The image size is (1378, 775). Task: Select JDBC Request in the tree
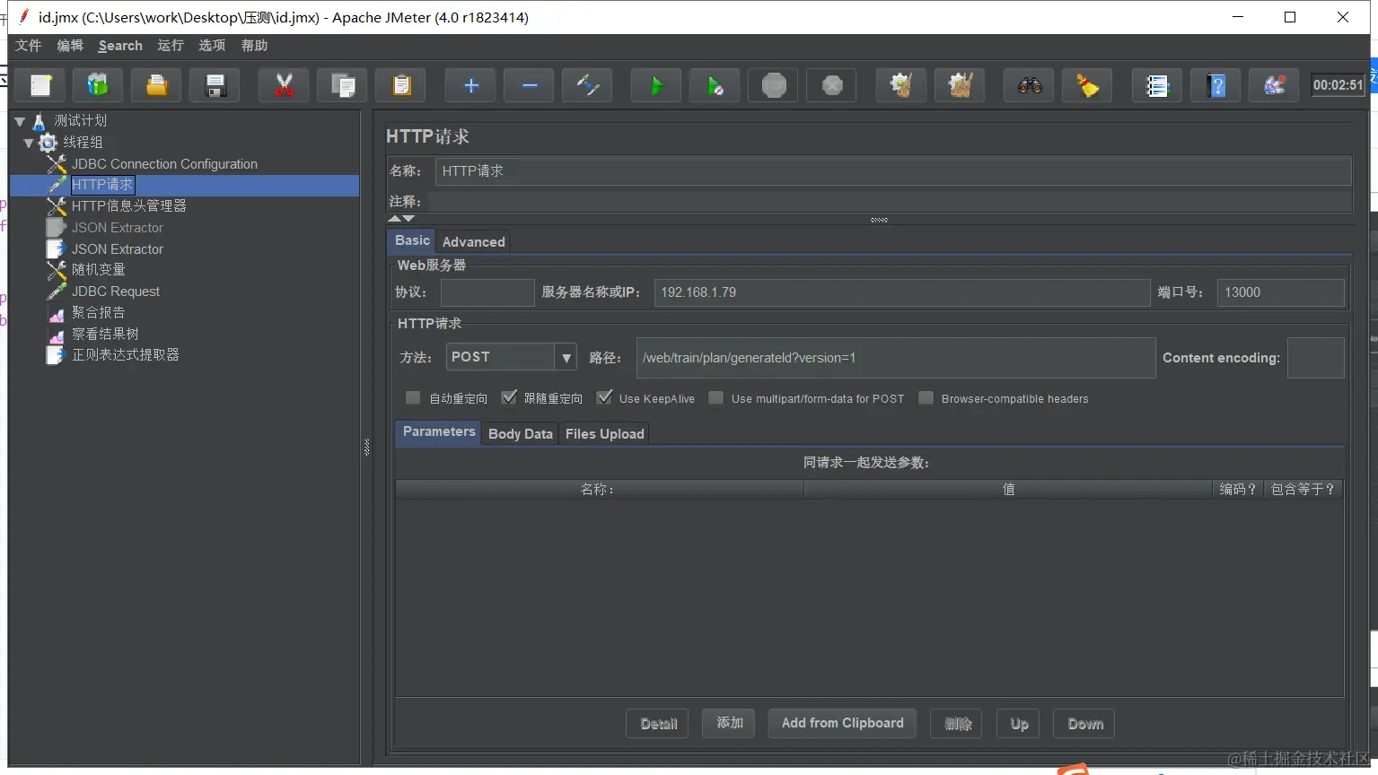[x=116, y=292]
